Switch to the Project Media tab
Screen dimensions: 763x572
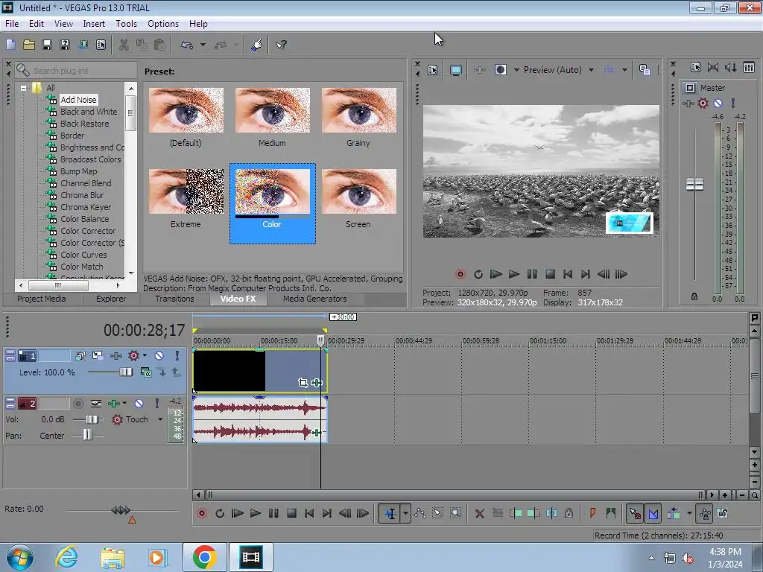(42, 299)
